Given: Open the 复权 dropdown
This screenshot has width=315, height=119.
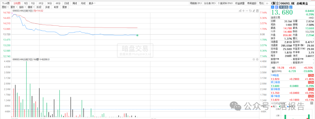Looking at the screenshot, I should click(13, 7).
